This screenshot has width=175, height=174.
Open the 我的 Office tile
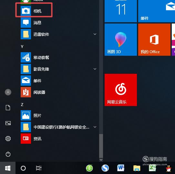[x=154, y=40]
